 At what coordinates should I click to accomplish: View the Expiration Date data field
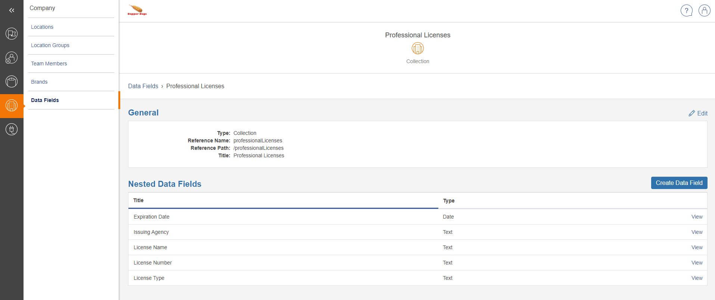tap(697, 217)
